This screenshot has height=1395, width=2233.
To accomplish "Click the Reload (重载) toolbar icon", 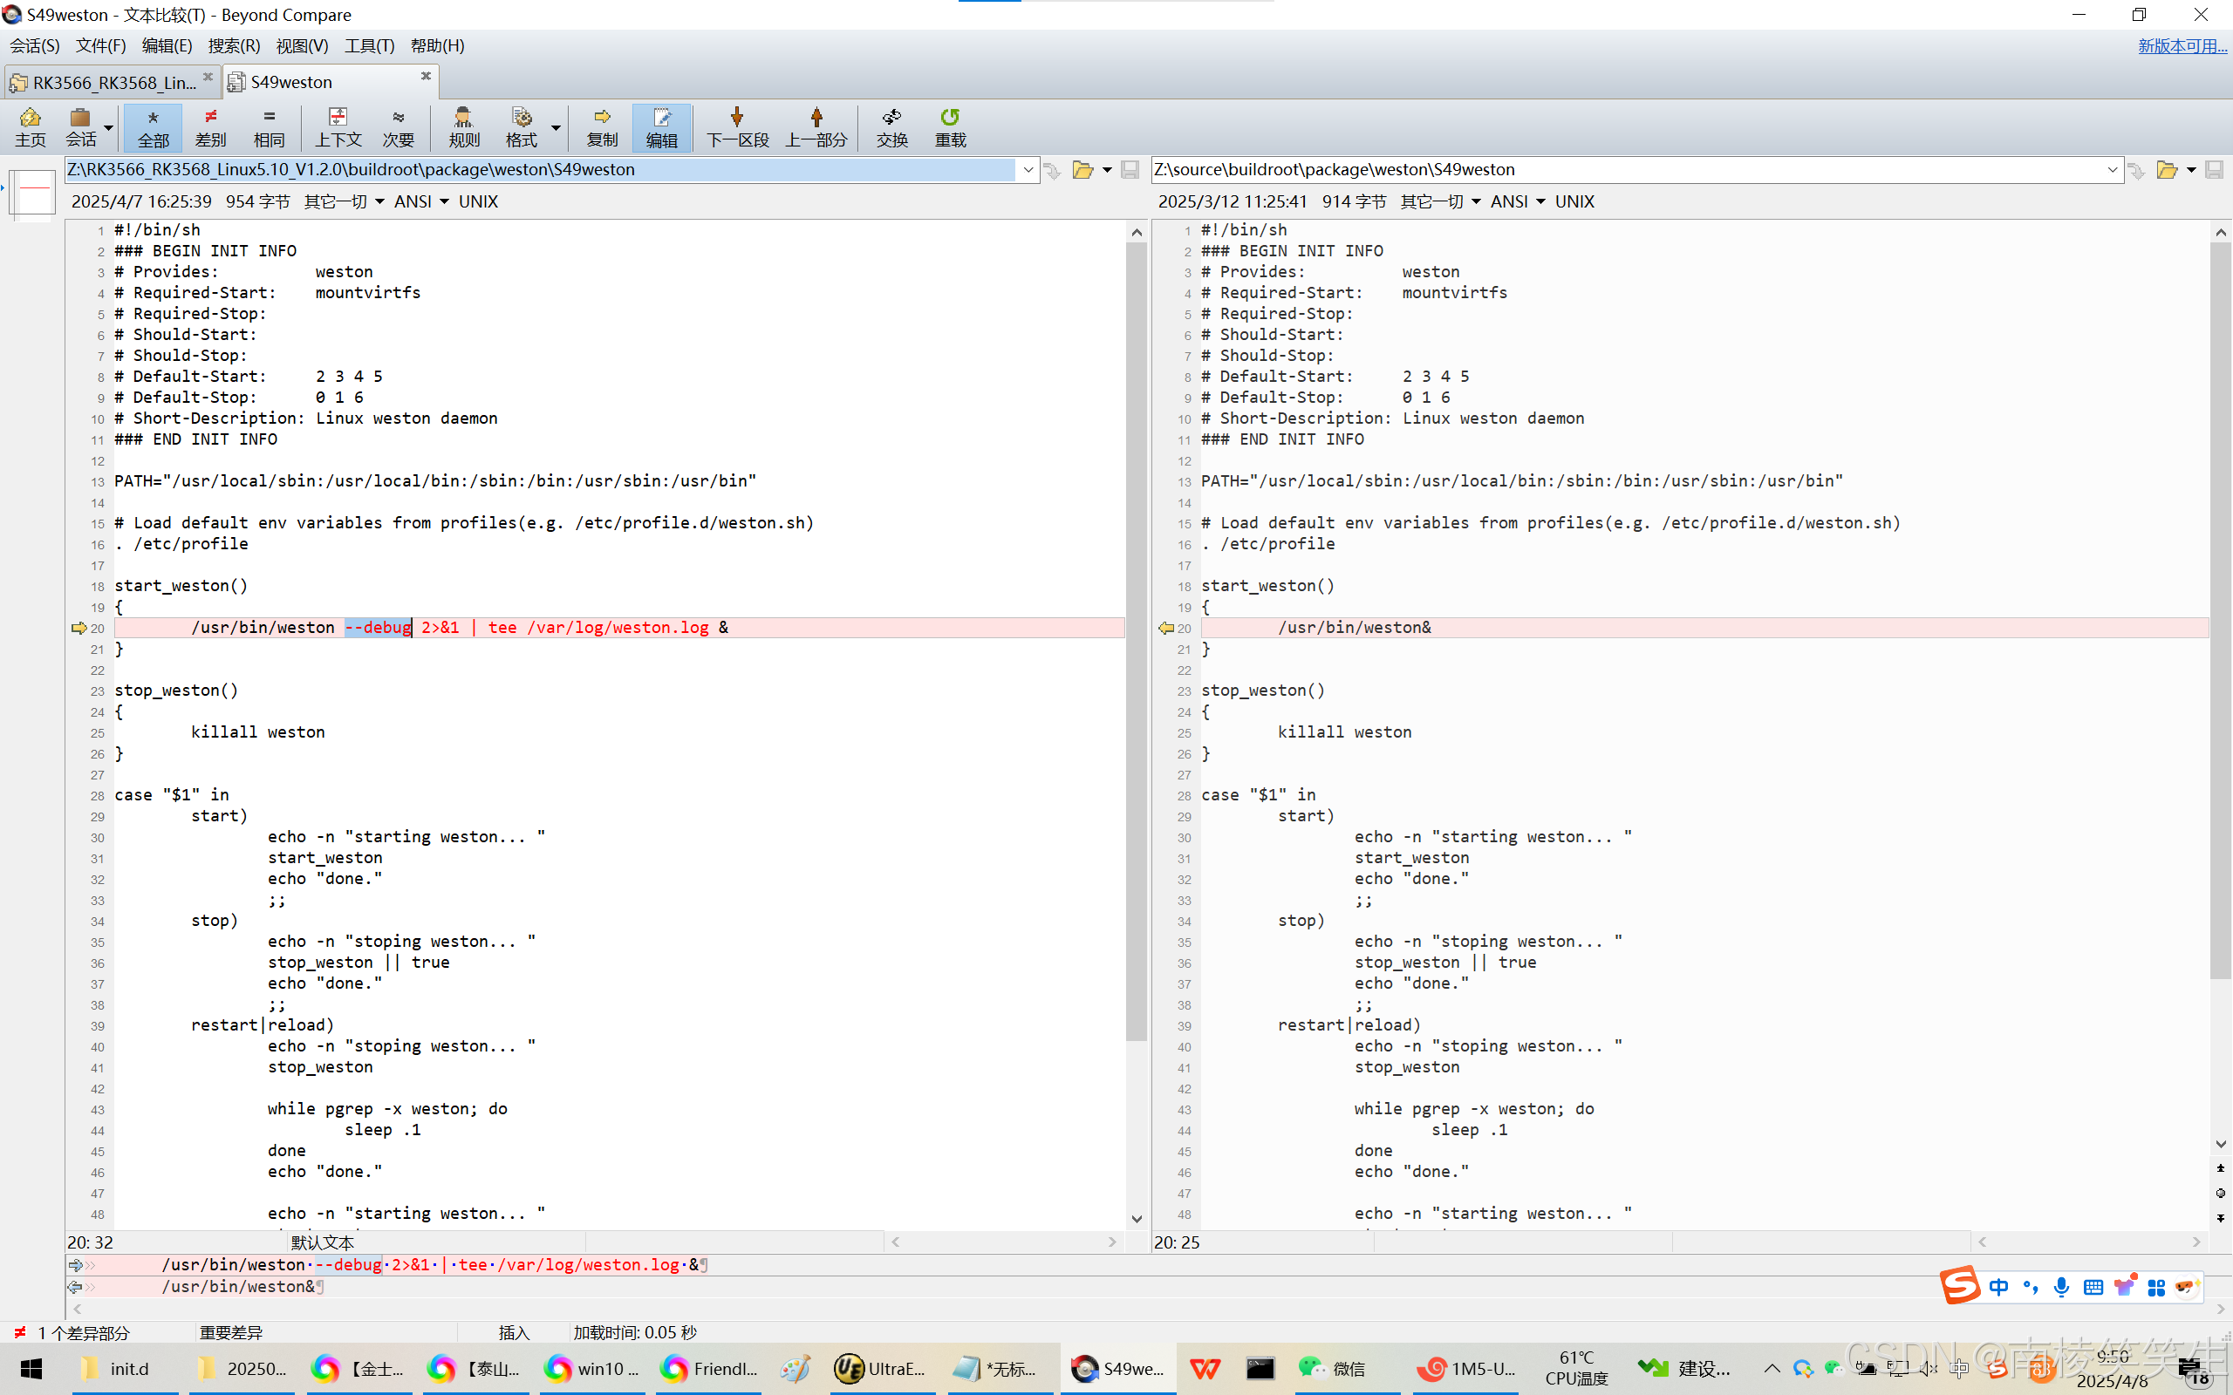I will (950, 126).
